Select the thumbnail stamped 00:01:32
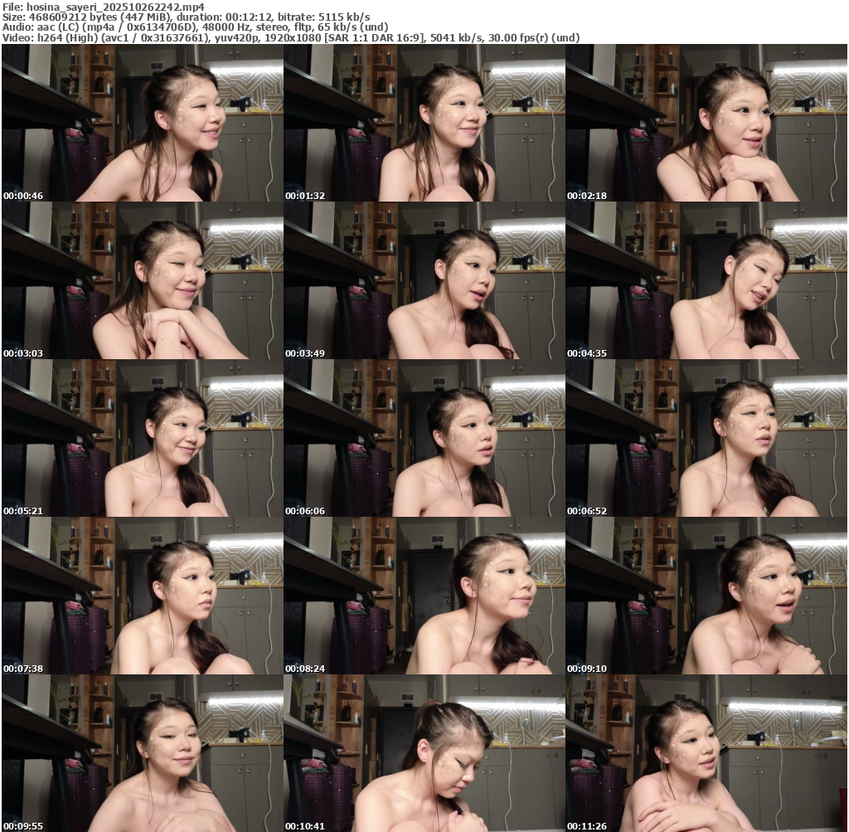 tap(424, 123)
